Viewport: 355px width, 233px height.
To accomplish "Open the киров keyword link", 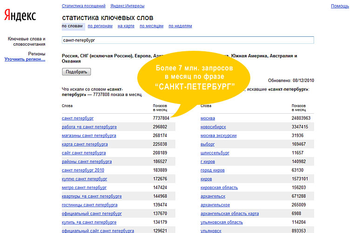I will [x=206, y=179].
